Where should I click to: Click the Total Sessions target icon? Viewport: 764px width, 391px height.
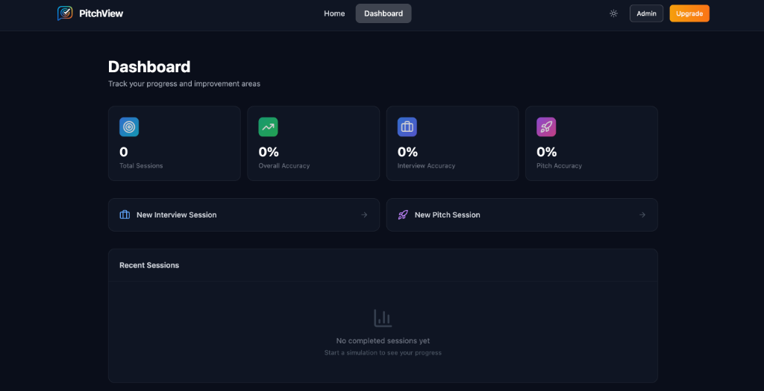pyautogui.click(x=129, y=127)
